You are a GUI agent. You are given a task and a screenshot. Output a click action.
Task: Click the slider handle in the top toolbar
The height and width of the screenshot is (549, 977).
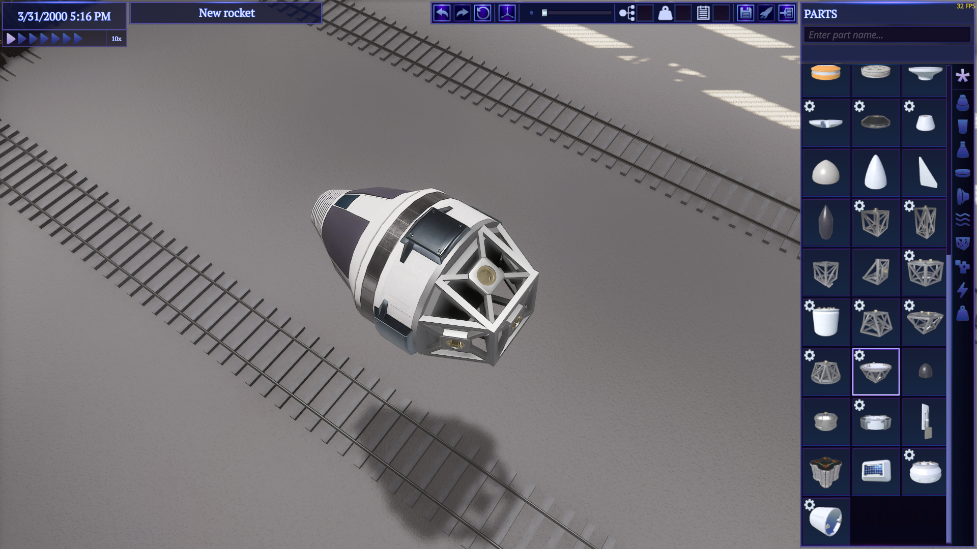[x=544, y=13]
